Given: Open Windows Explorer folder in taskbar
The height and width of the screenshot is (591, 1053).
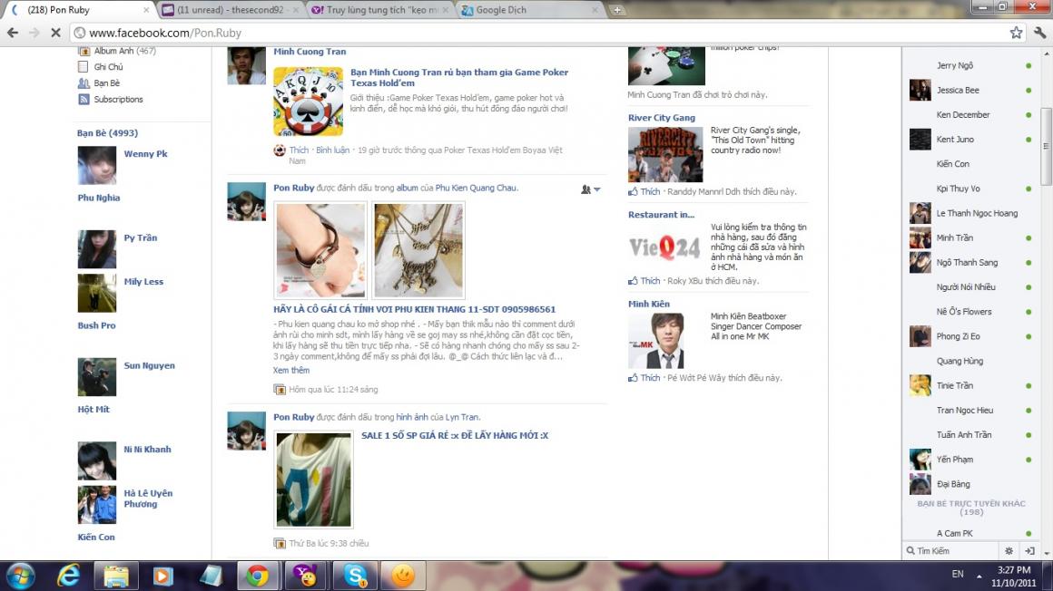Looking at the screenshot, I should (116, 576).
